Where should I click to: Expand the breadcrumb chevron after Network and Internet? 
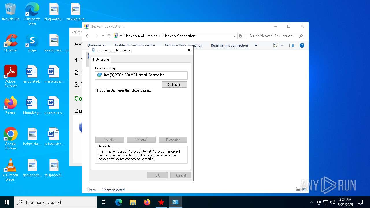point(160,36)
